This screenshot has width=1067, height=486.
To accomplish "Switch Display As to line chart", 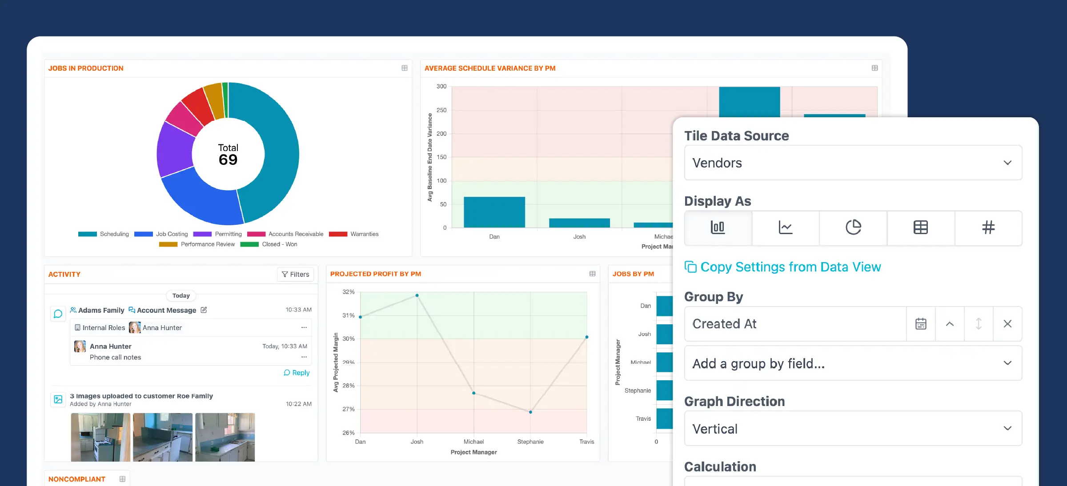I will click(x=786, y=228).
